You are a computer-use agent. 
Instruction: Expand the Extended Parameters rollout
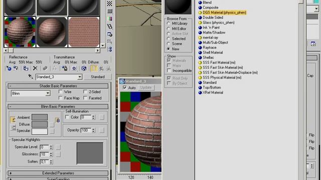coord(58,173)
